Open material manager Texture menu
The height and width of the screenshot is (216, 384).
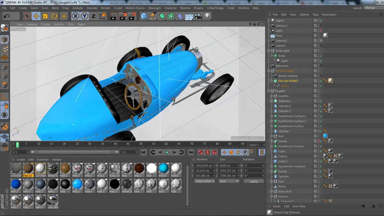57,159
